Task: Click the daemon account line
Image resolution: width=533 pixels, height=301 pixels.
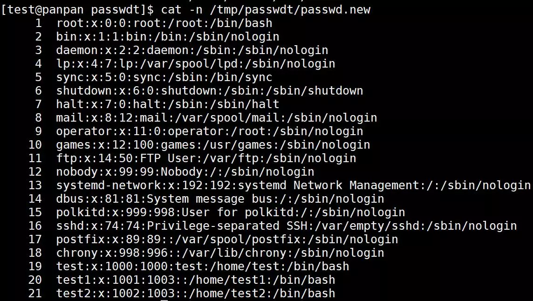Action: (x=192, y=50)
